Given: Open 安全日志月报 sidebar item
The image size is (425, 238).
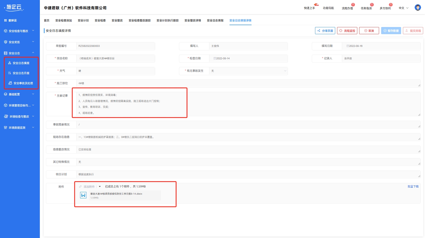Looking at the screenshot, I should 21,73.
